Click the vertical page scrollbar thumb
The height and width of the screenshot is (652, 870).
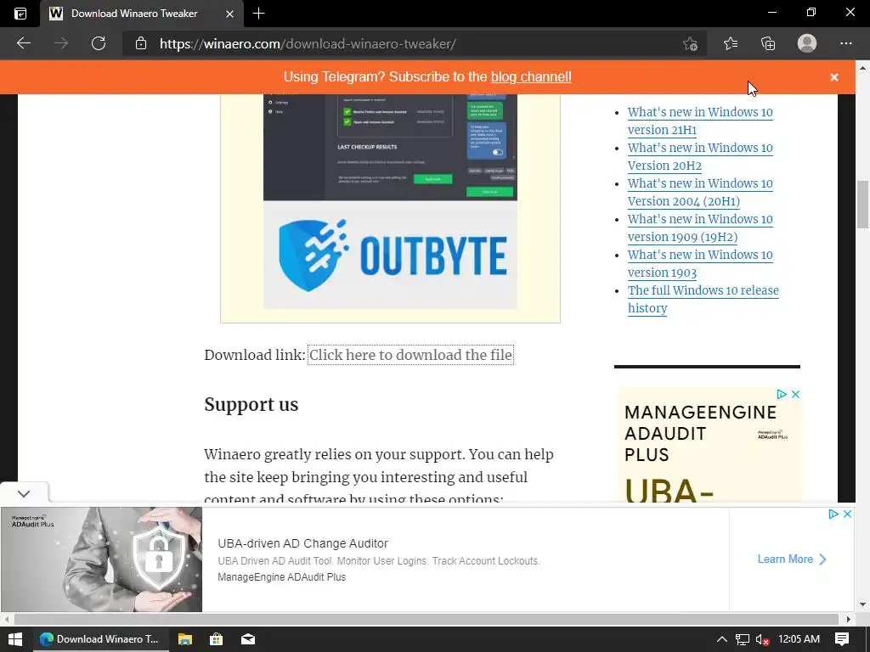point(863,205)
